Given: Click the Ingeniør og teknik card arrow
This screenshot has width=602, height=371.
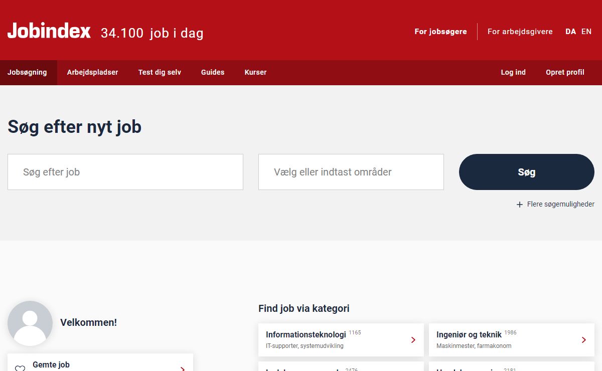Looking at the screenshot, I should (584, 340).
